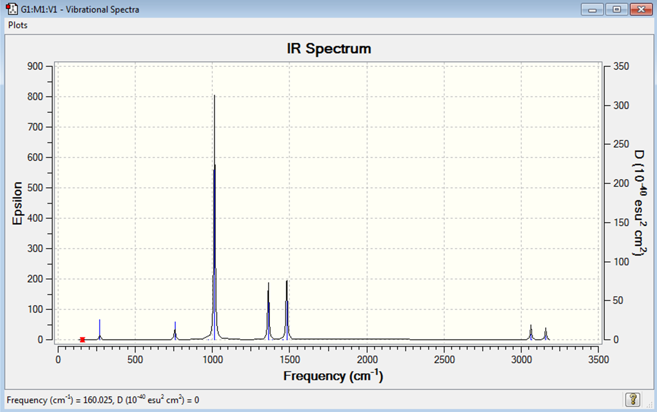
Task: Click the '700' tick on Epsilon axis
Action: pos(35,127)
